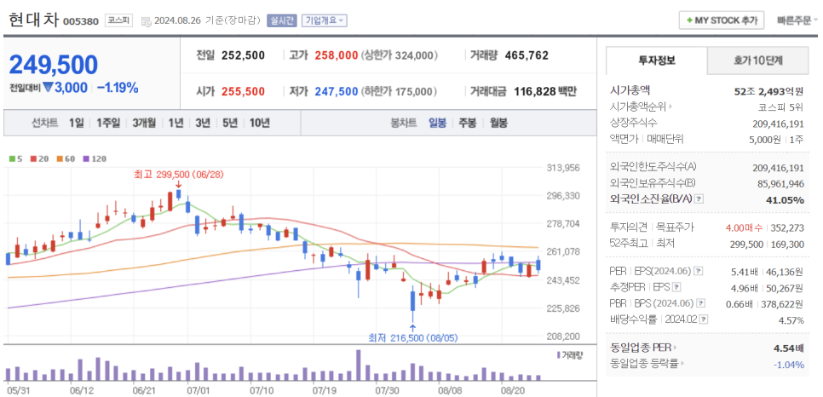Image resolution: width=823 pixels, height=397 pixels.
Task: Click the 실시간 button
Action: (x=282, y=20)
